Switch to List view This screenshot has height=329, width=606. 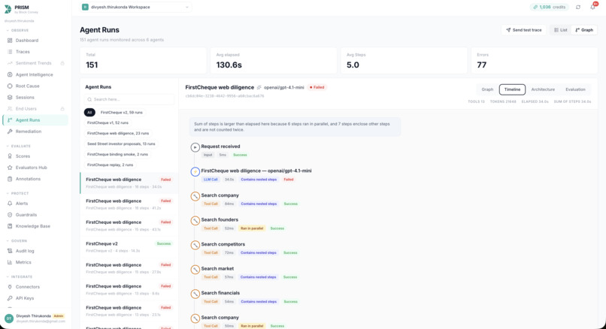(561, 30)
